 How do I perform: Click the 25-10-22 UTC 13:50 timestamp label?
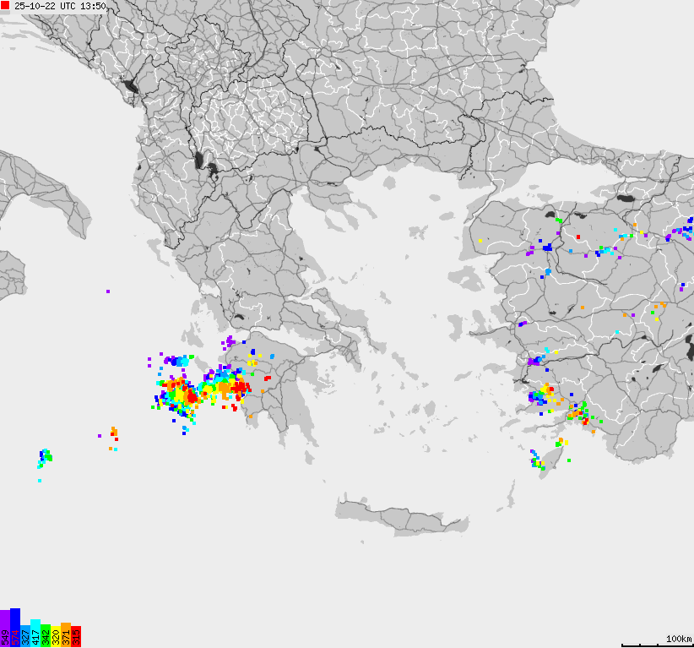[60, 6]
